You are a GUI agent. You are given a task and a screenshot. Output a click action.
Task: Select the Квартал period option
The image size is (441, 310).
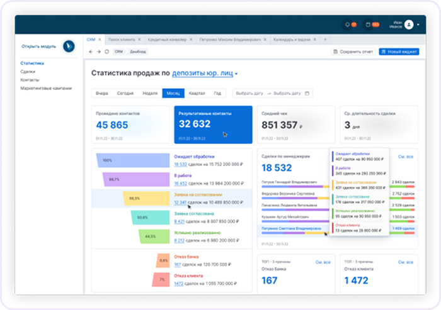tap(197, 93)
